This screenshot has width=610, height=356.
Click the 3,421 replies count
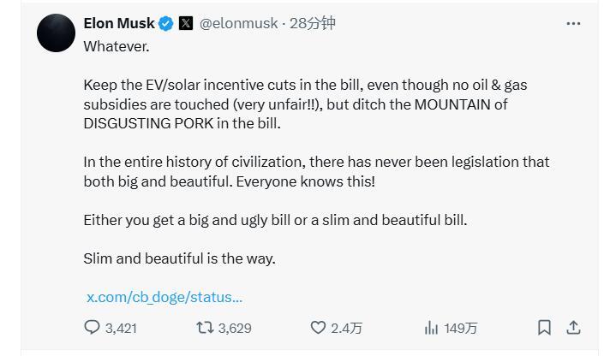121,329
